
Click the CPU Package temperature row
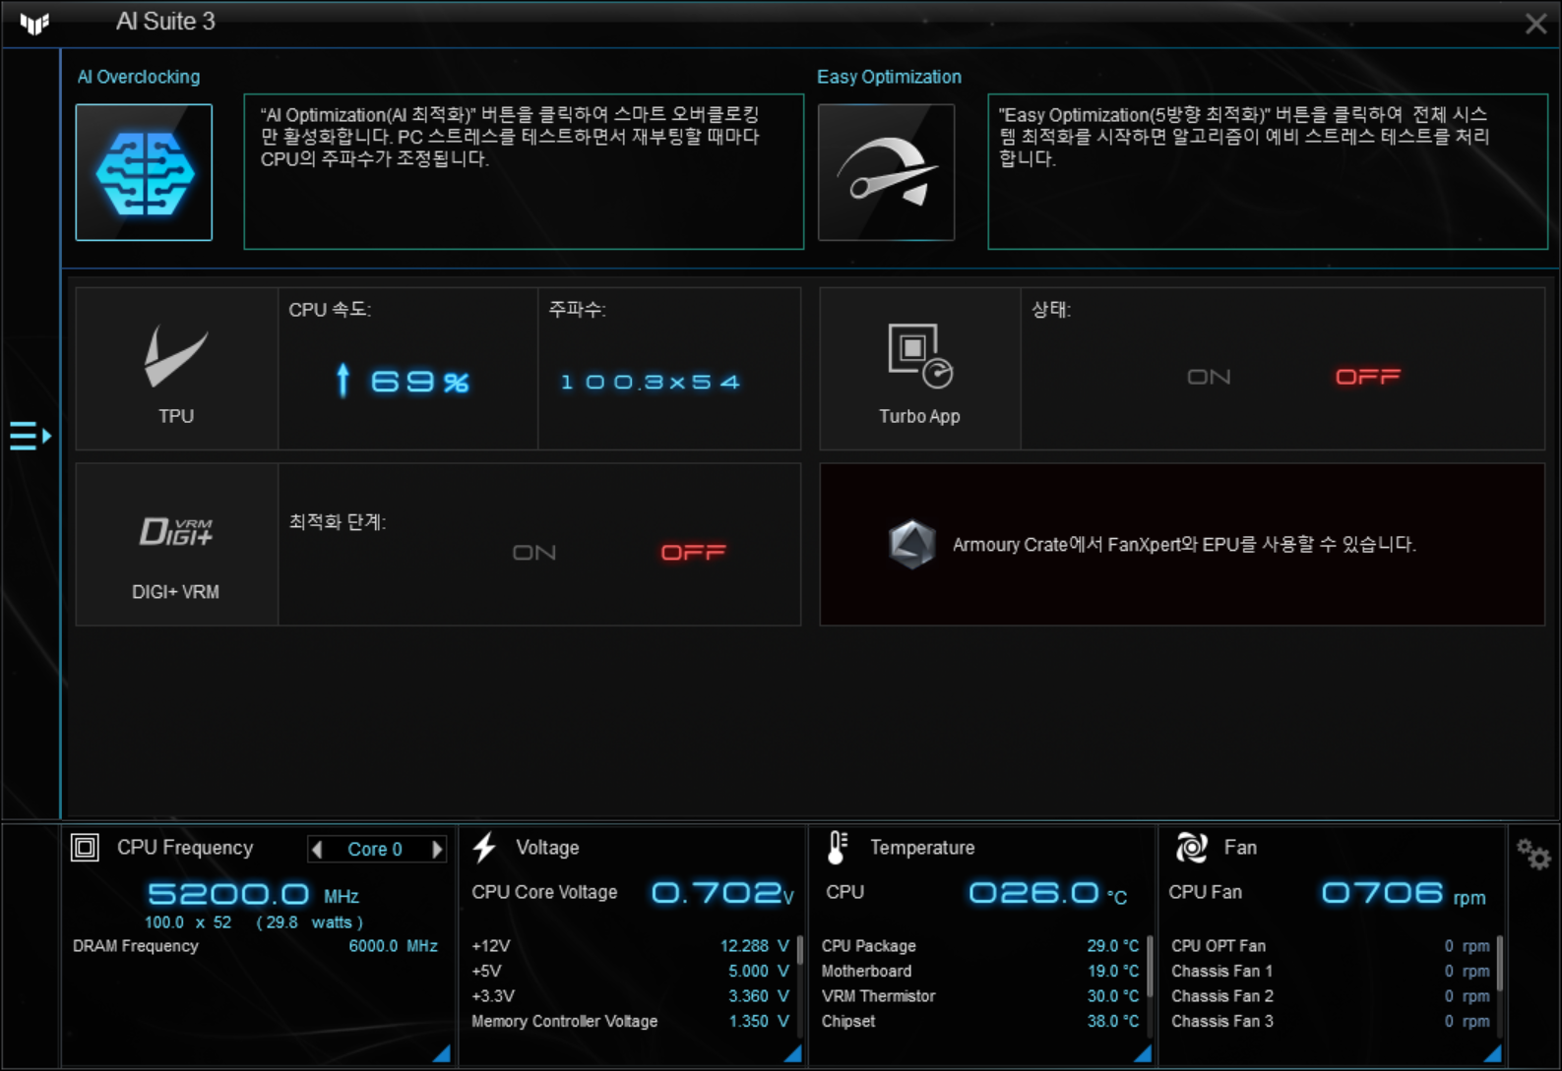[980, 946]
